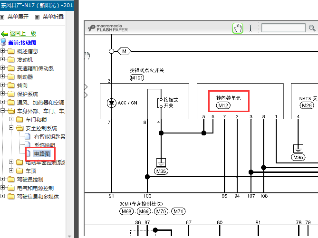The width and height of the screenshot is (318, 238).
Task: Expand the 转向 tree node
Action: click(x=2, y=85)
